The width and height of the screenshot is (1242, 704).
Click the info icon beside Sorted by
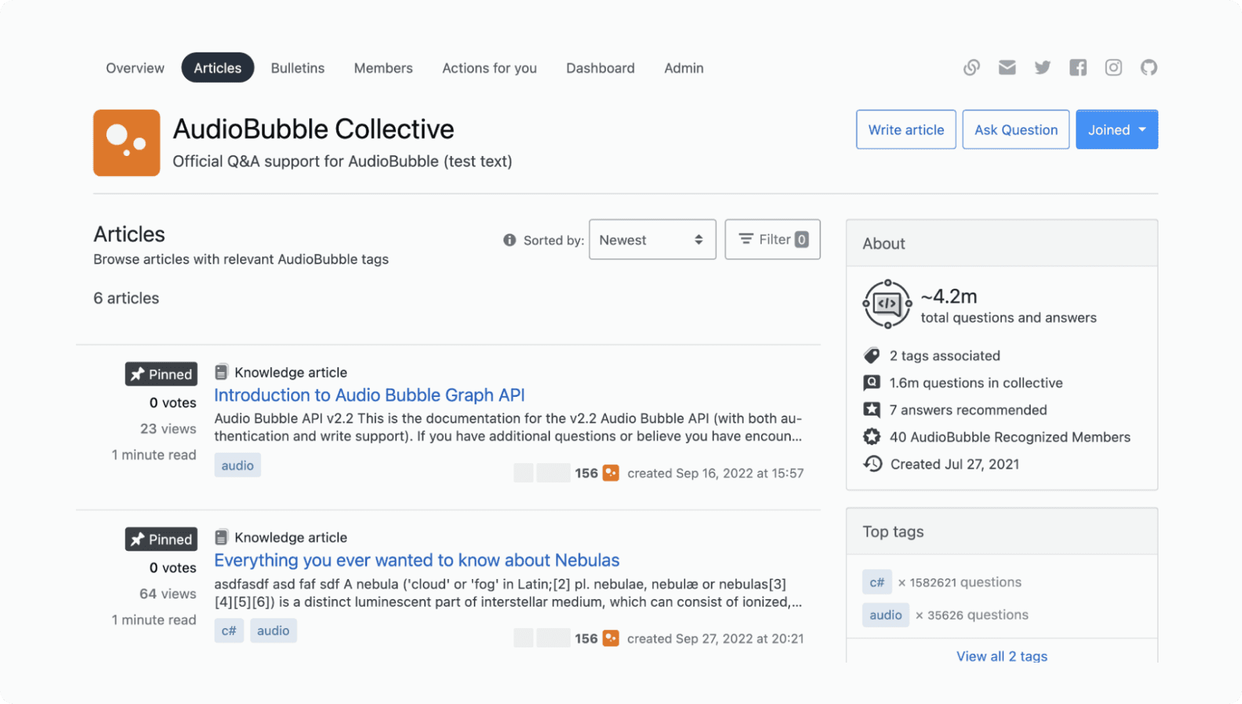(x=509, y=240)
